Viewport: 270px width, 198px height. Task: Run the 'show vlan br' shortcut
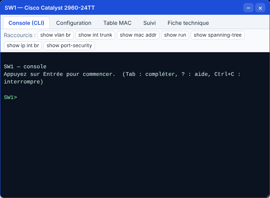(55, 35)
